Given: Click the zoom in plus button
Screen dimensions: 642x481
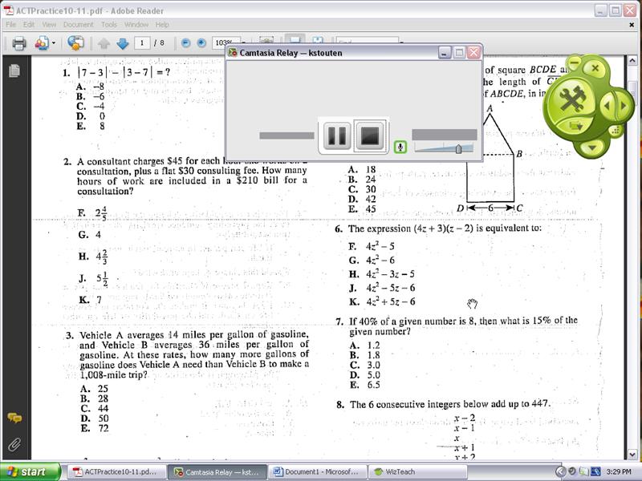Looking at the screenshot, I should click(x=201, y=43).
